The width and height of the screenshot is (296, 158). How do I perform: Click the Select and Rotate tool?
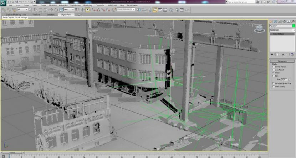(56, 10)
